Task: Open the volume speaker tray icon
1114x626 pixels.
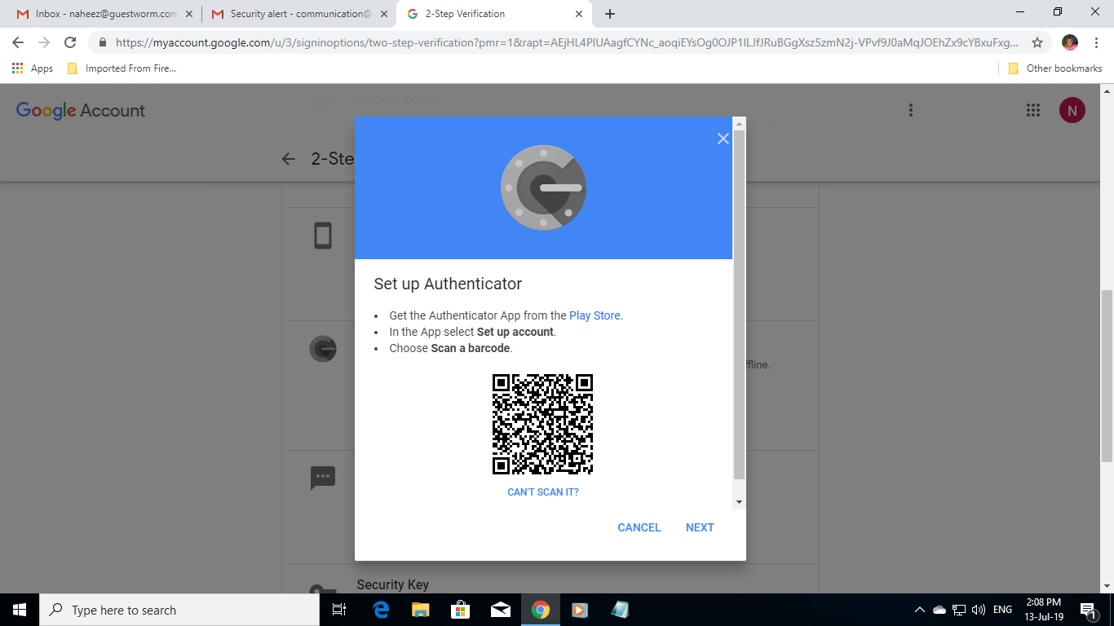Action: pos(979,610)
